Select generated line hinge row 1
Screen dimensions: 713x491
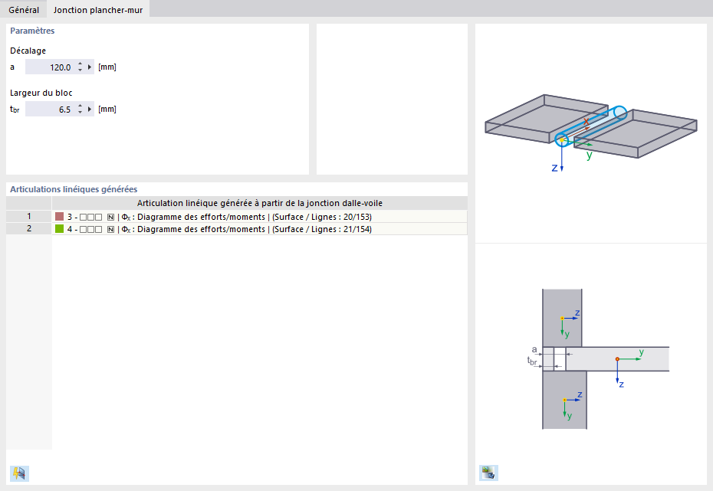coord(29,216)
